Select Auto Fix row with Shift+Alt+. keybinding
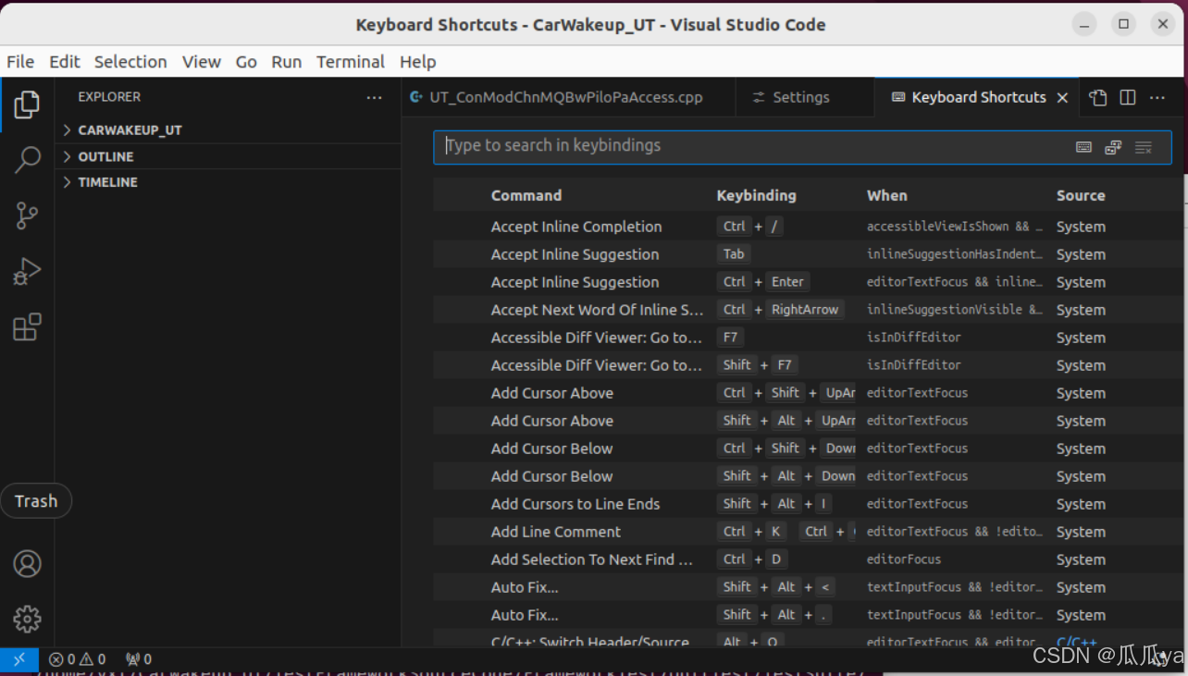 (x=807, y=615)
